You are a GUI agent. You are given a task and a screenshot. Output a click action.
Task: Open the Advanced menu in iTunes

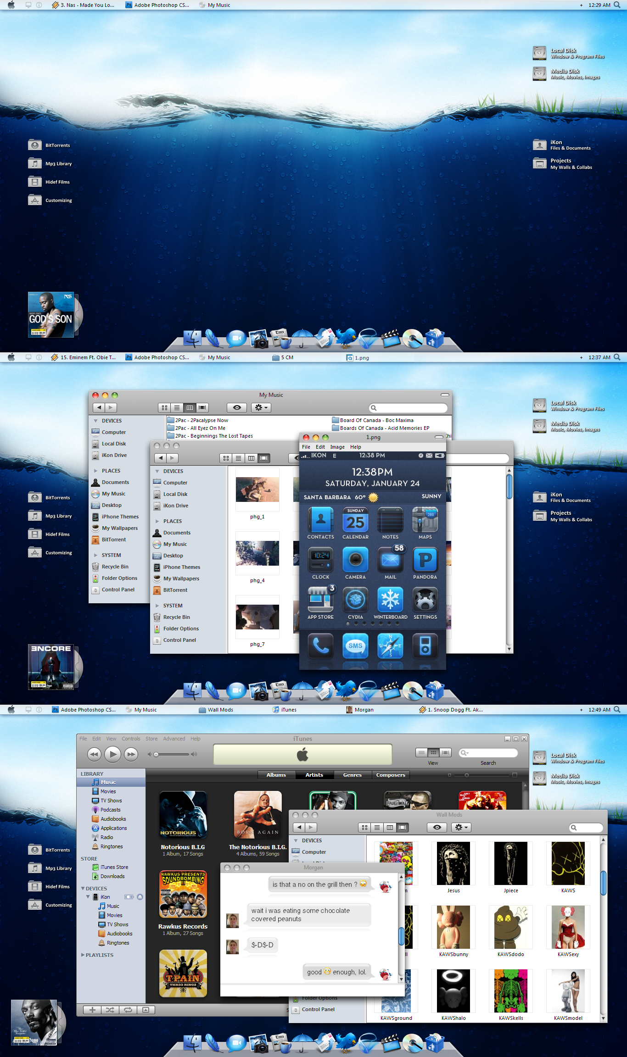pos(174,739)
